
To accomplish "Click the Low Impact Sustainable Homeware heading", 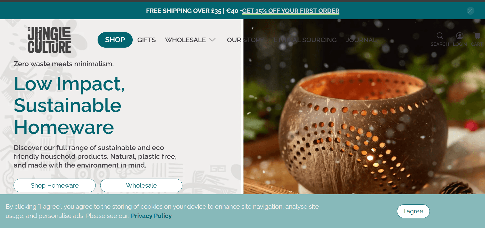I will [69, 106].
